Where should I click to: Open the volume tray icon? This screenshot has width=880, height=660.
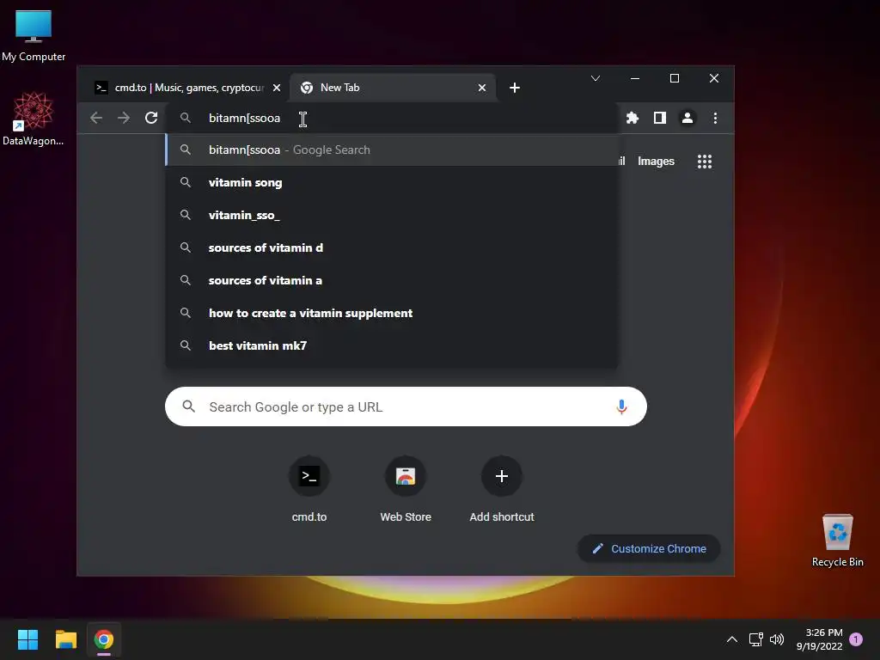[x=777, y=639]
